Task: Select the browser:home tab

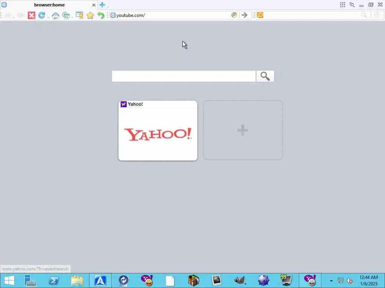Action: (49, 5)
